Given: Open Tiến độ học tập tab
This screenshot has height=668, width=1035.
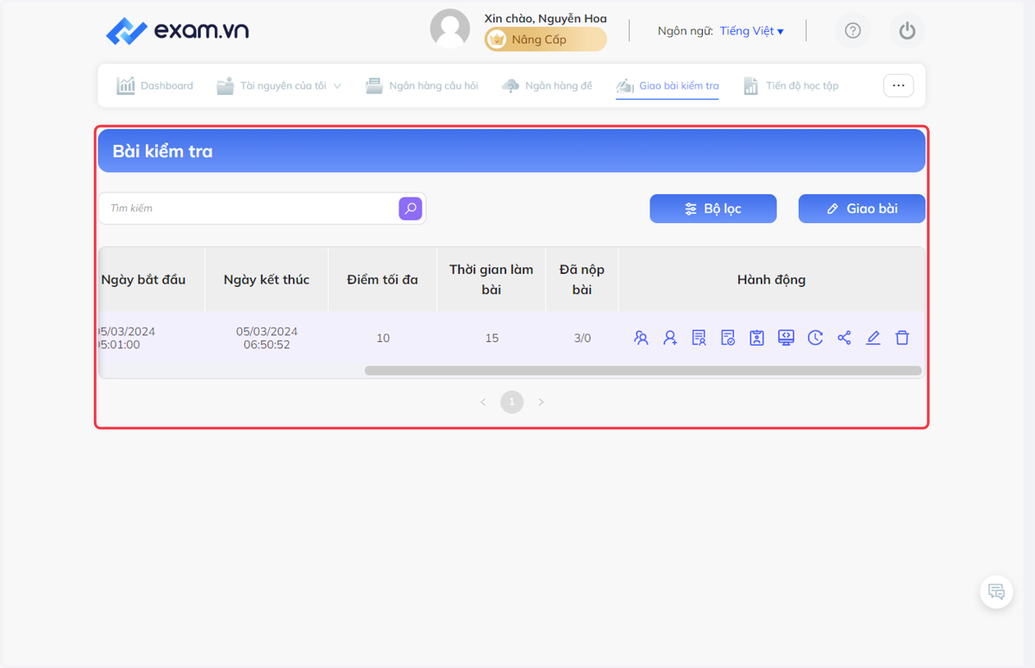Looking at the screenshot, I should point(791,86).
